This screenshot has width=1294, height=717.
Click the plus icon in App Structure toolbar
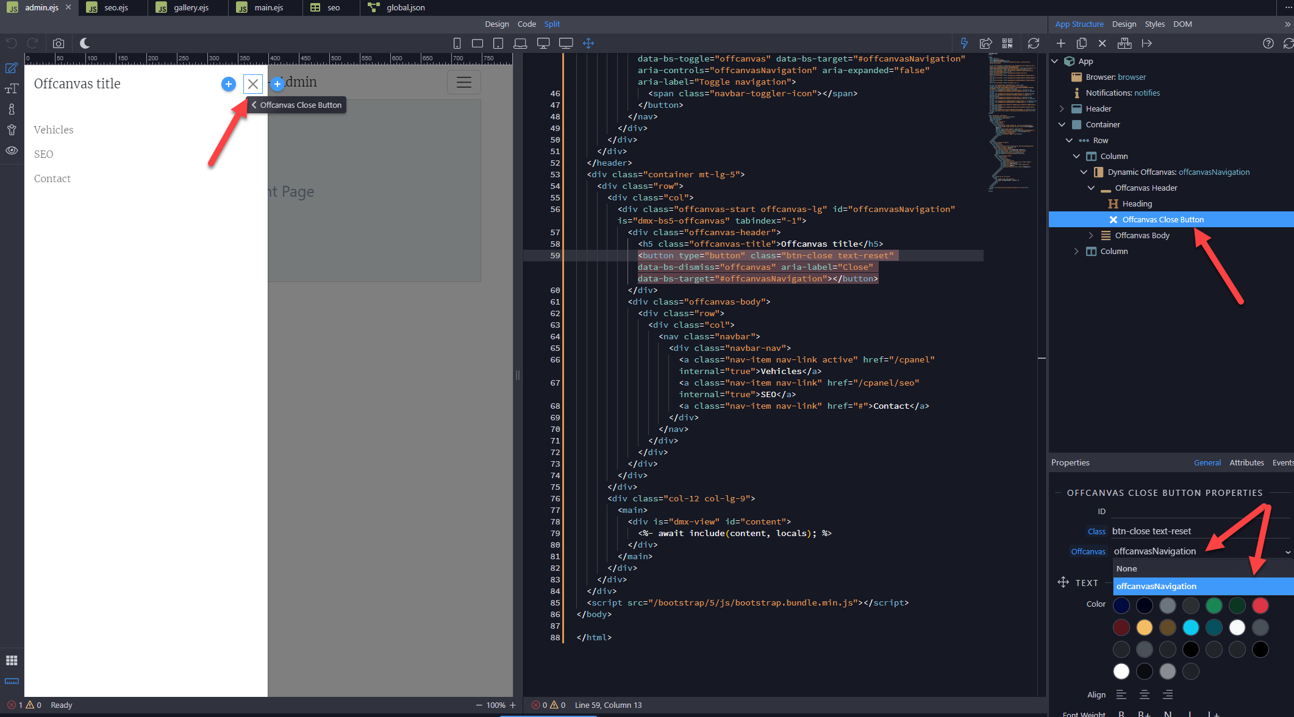point(1061,43)
